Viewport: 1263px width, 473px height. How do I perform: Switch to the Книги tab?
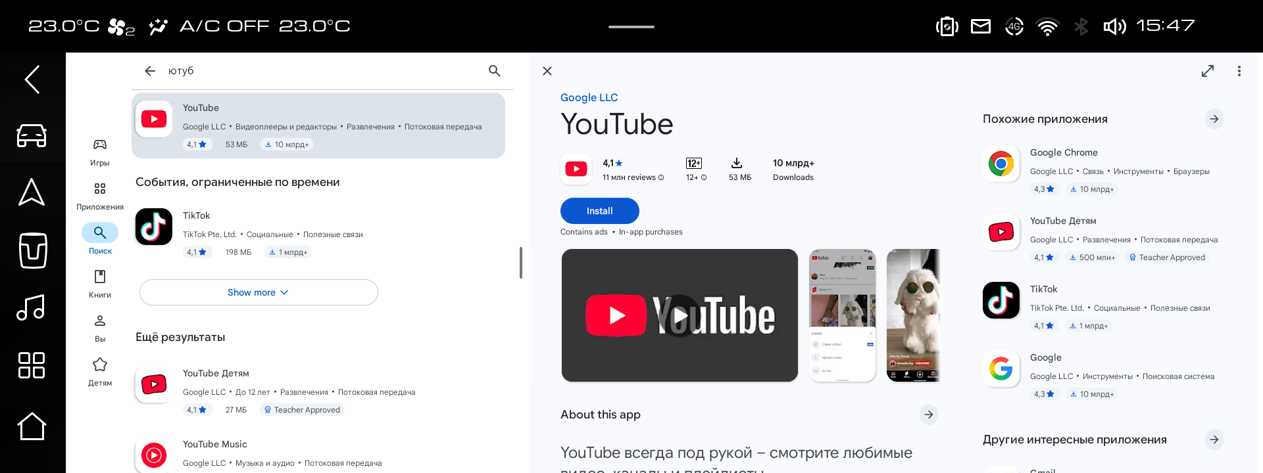coord(100,284)
